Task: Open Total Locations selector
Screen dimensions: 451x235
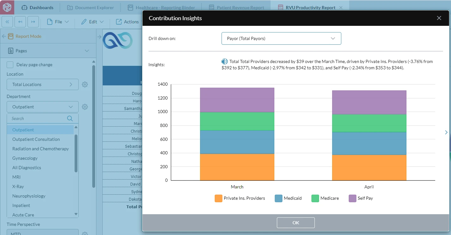Action: [43, 84]
